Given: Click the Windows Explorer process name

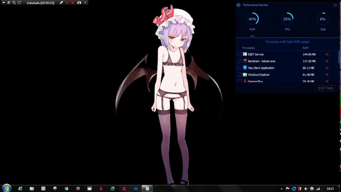Looking at the screenshot, I should point(259,75).
